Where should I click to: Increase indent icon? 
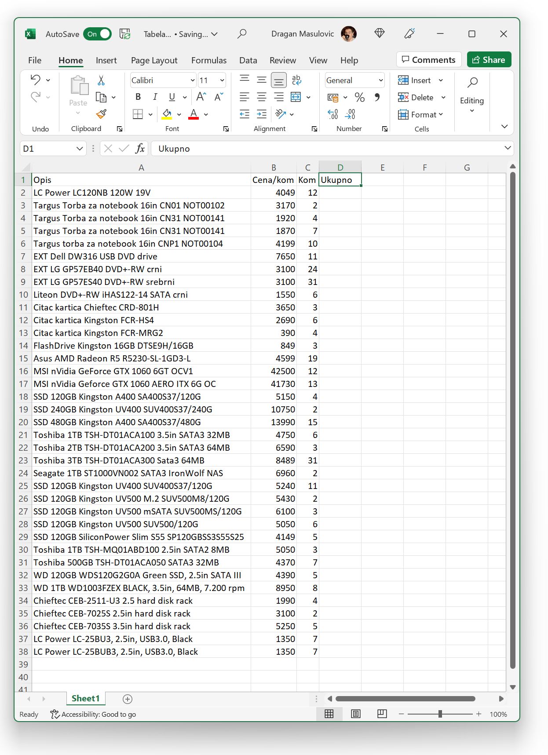pyautogui.click(x=262, y=114)
